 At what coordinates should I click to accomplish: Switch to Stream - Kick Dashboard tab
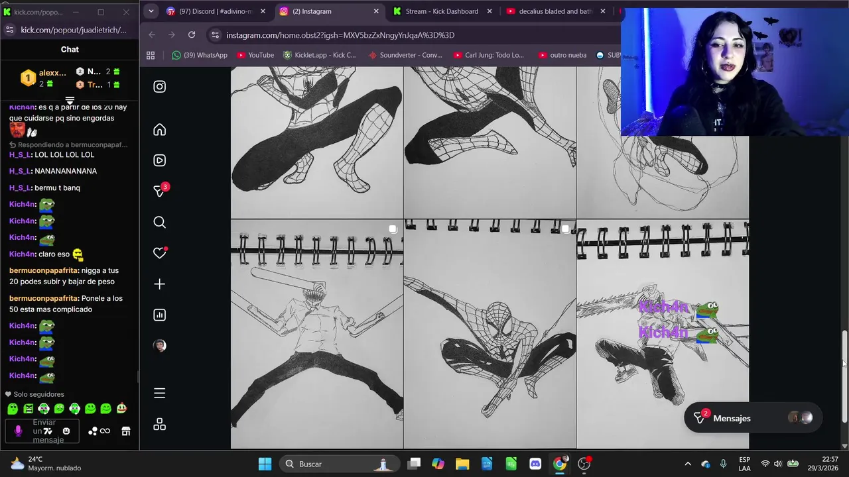point(442,11)
